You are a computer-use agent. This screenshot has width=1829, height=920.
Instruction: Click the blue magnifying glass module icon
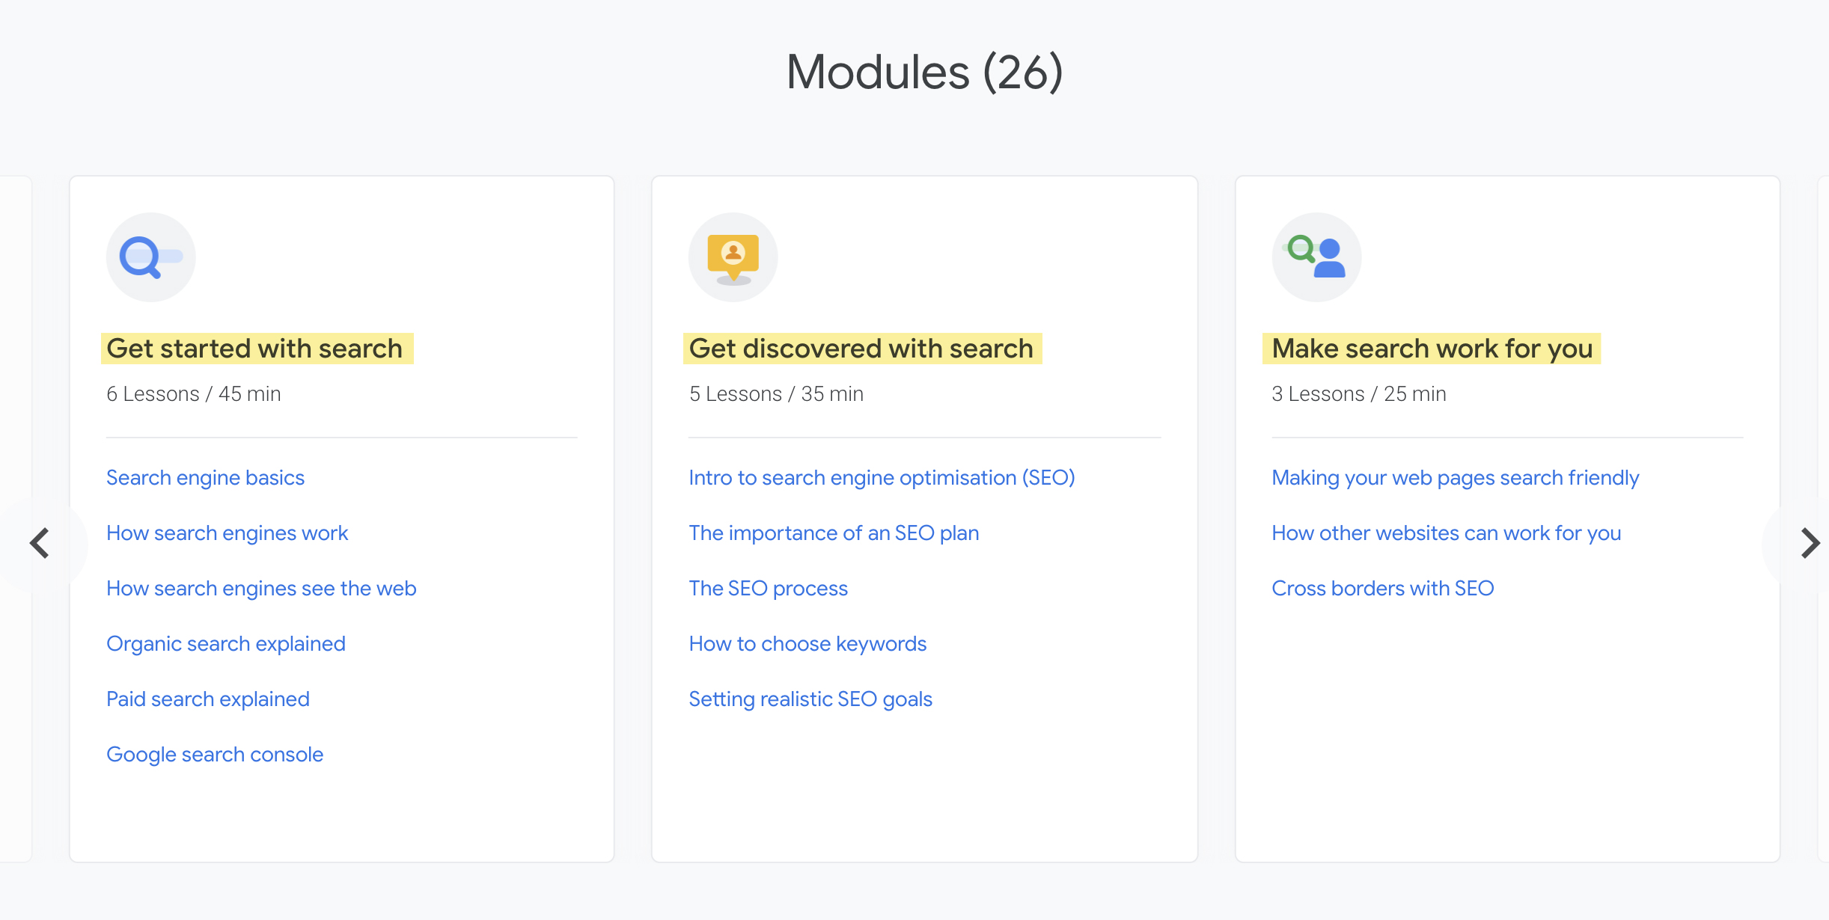(150, 257)
